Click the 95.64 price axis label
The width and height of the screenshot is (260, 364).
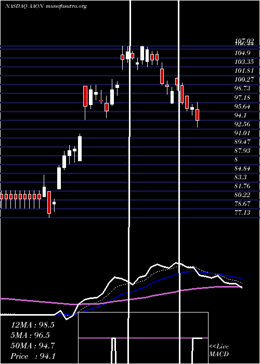click(x=243, y=106)
